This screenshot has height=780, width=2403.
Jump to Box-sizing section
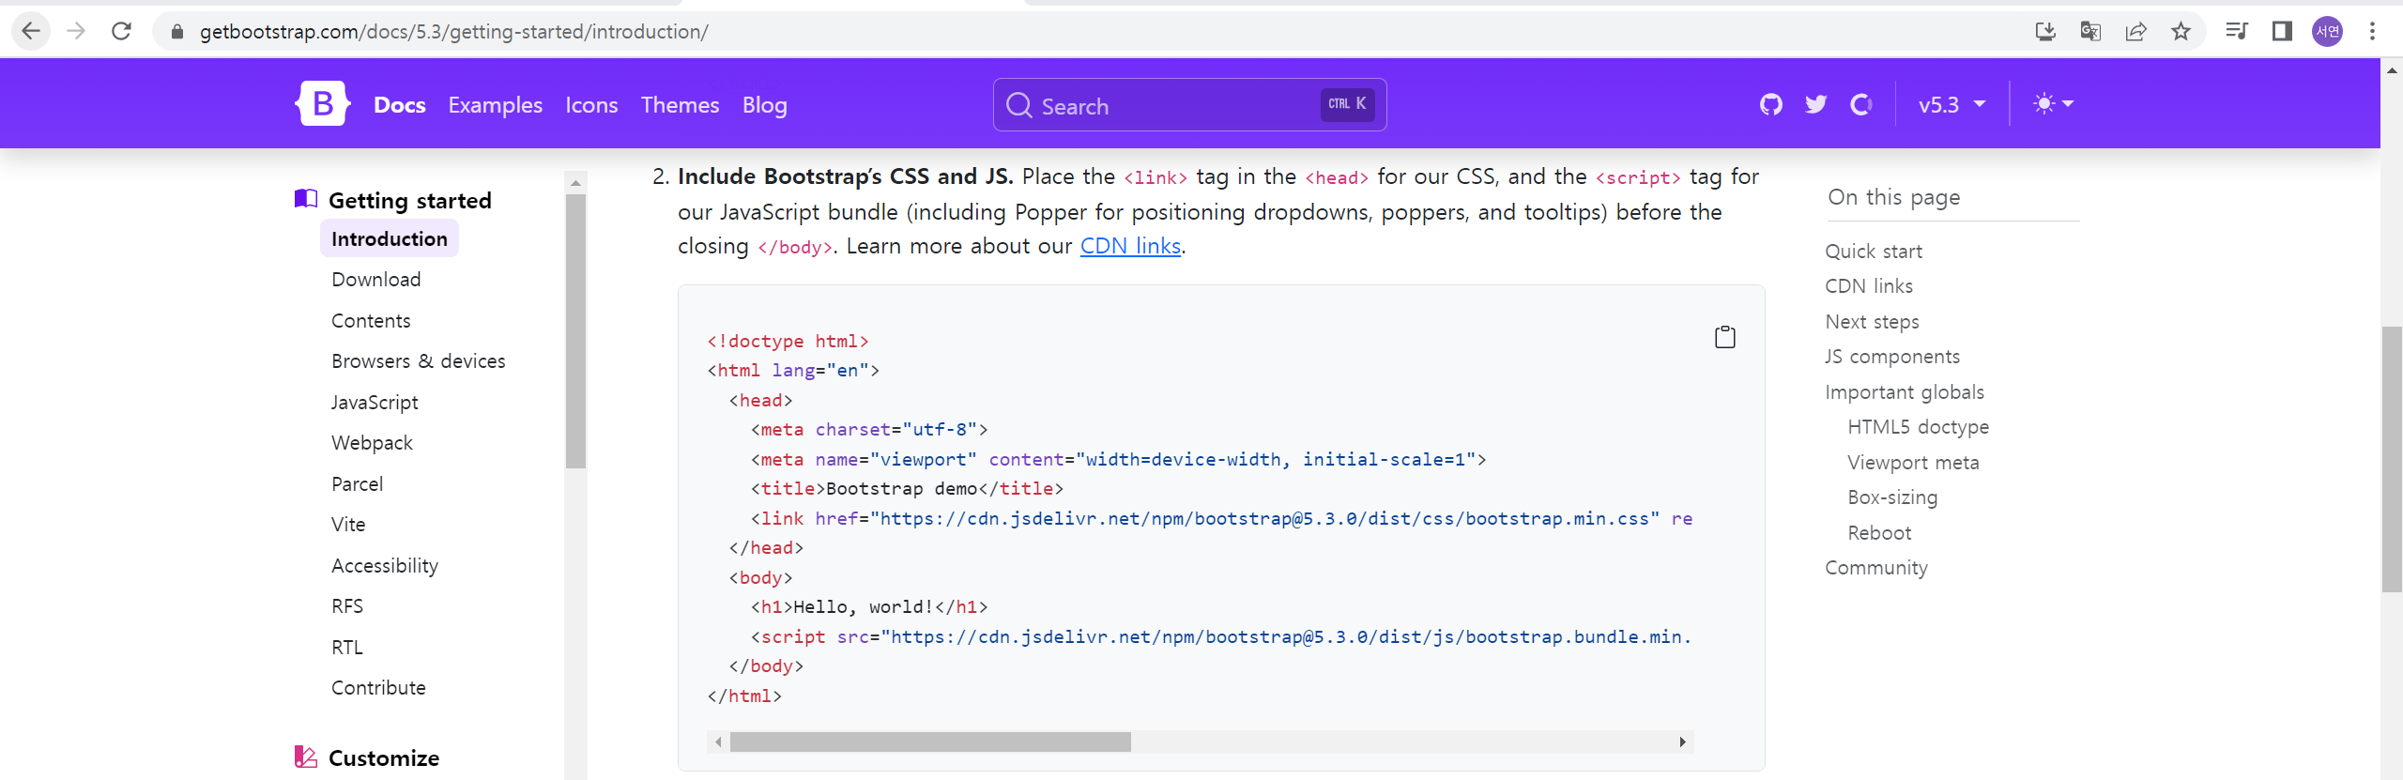(x=1892, y=497)
